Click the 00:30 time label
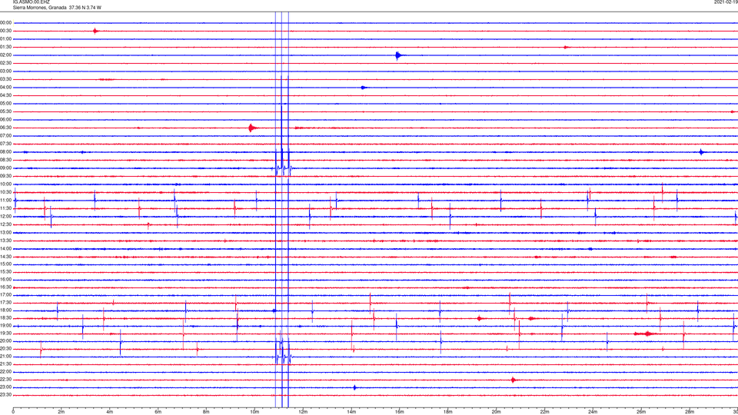This screenshot has height=415, width=738. (5, 31)
